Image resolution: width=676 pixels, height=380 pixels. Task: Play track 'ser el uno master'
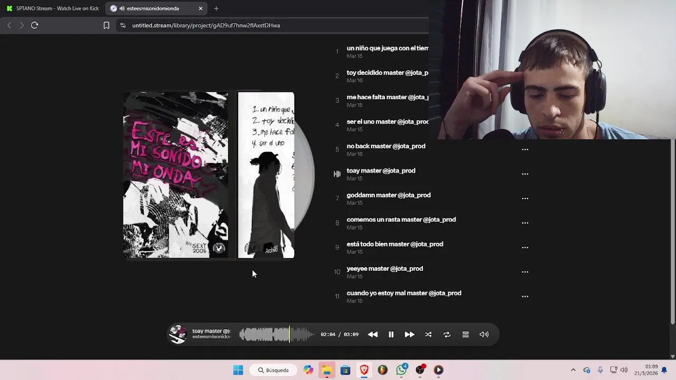pos(387,122)
